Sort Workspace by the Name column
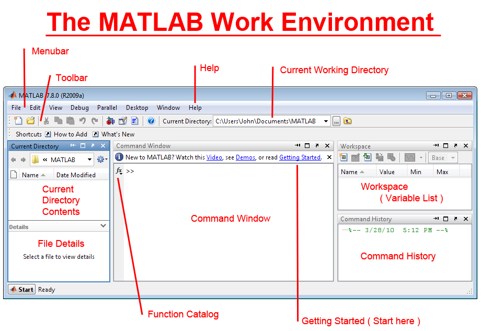The image size is (481, 331). coord(358,172)
